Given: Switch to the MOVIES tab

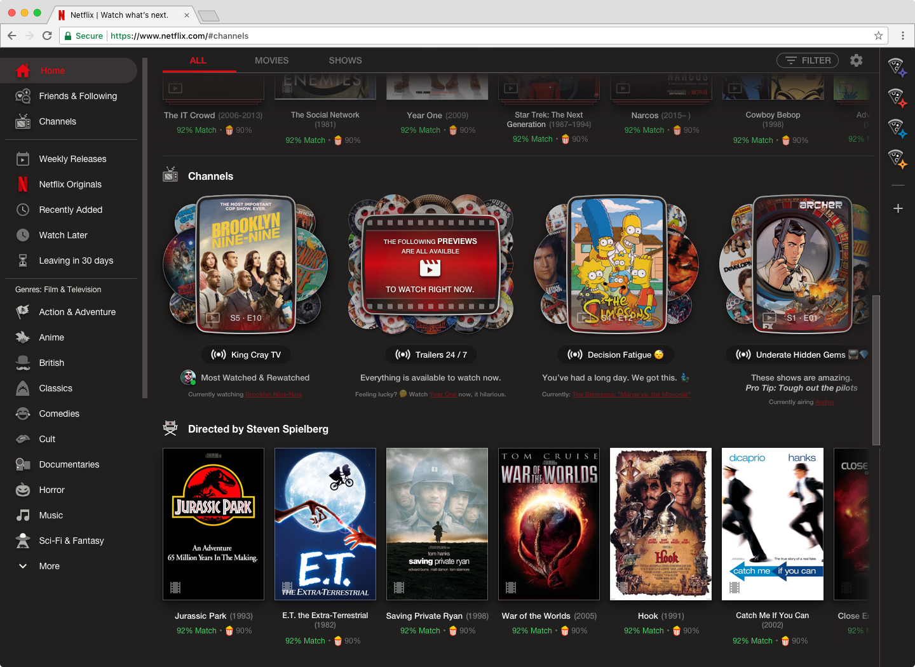Looking at the screenshot, I should (x=272, y=60).
